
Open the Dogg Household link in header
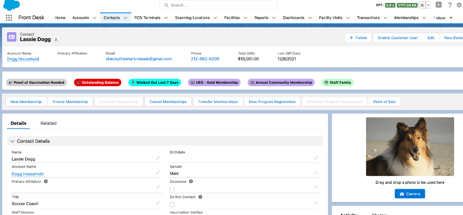[23, 59]
